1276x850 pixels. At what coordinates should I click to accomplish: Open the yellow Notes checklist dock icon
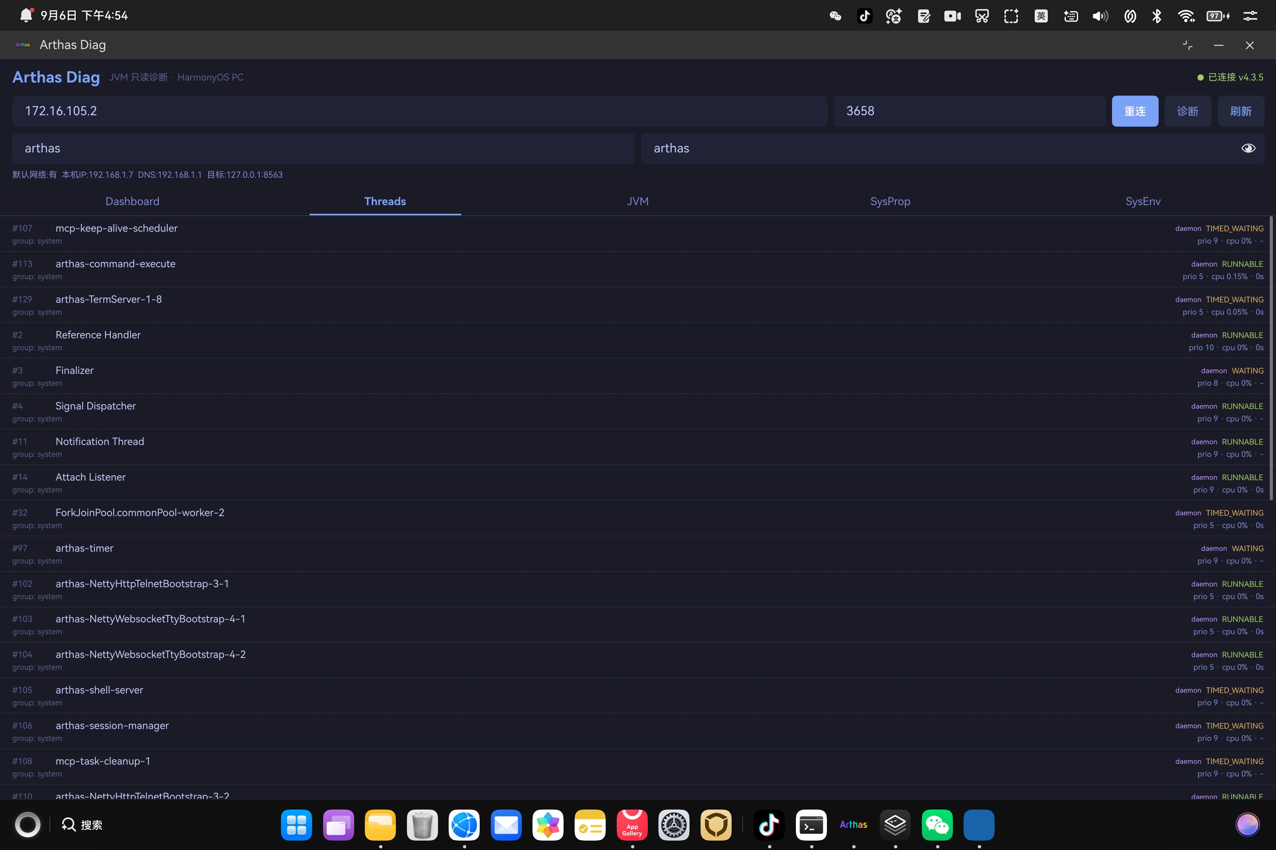(590, 825)
